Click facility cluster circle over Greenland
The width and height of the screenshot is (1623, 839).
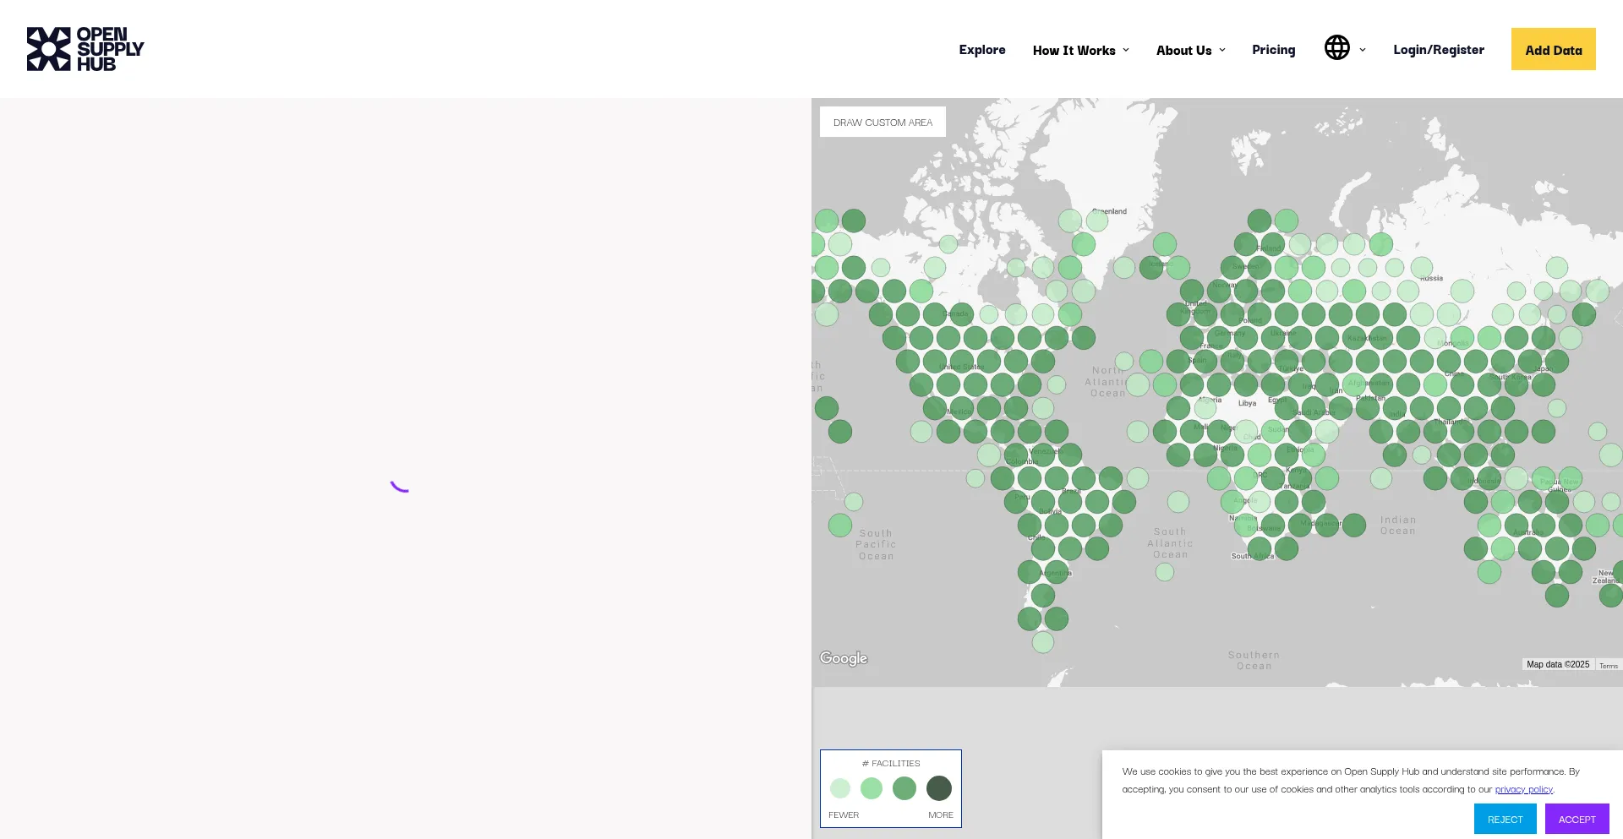pos(1096,221)
